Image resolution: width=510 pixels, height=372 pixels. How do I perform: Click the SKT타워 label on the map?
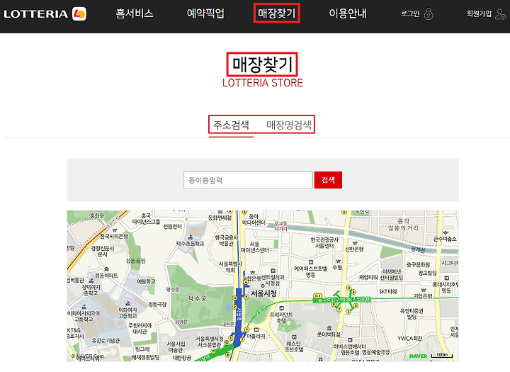[387, 291]
